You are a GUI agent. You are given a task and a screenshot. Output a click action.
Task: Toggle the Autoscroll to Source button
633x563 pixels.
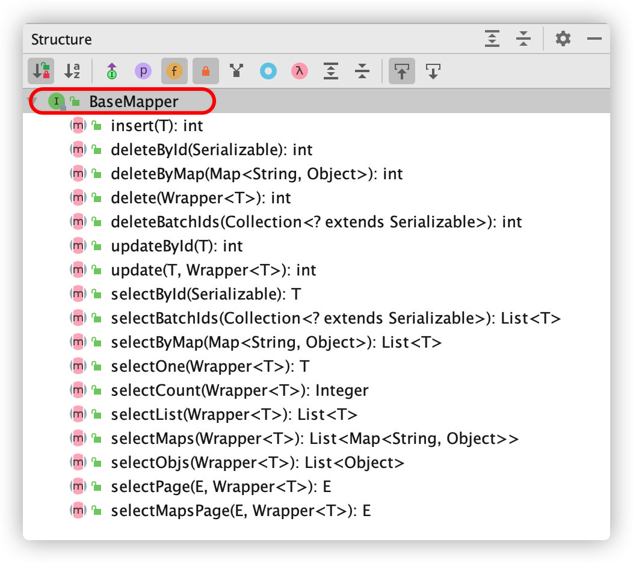pyautogui.click(x=401, y=72)
